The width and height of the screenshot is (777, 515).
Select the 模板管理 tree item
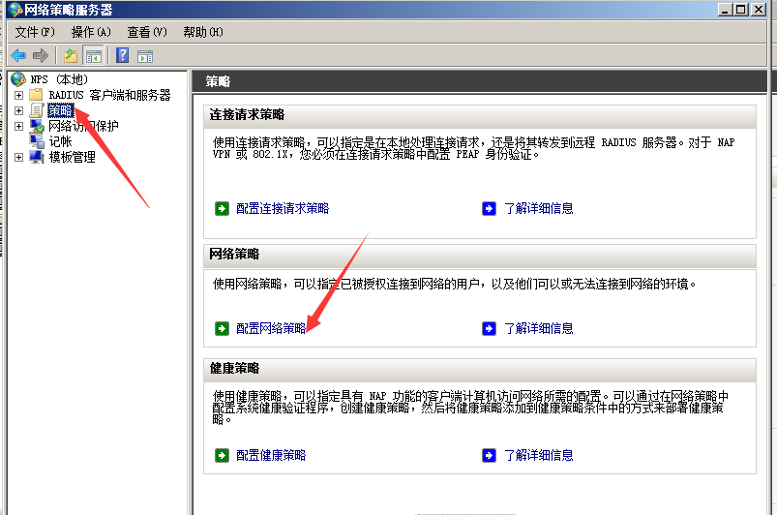[x=72, y=157]
